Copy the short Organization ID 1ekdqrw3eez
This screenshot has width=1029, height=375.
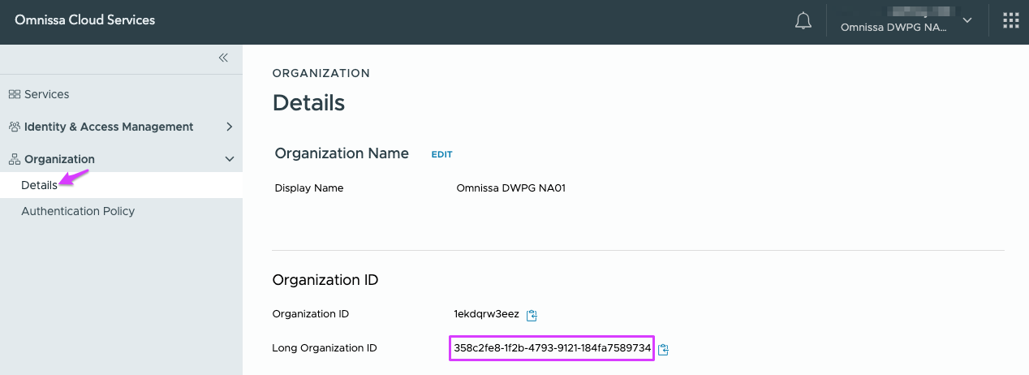click(532, 315)
